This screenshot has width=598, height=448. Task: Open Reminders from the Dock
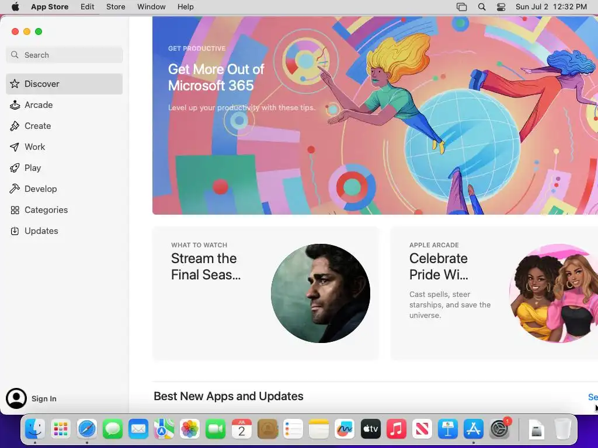293,429
